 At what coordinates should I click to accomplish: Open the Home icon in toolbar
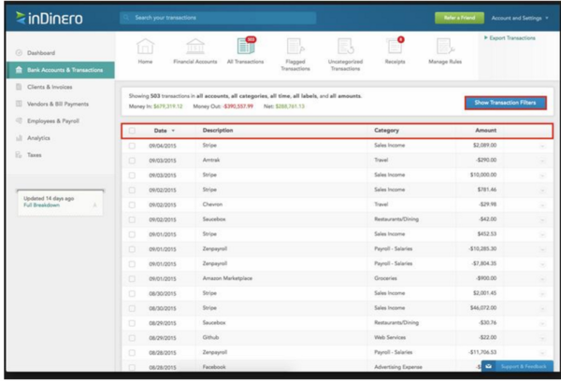pos(145,48)
